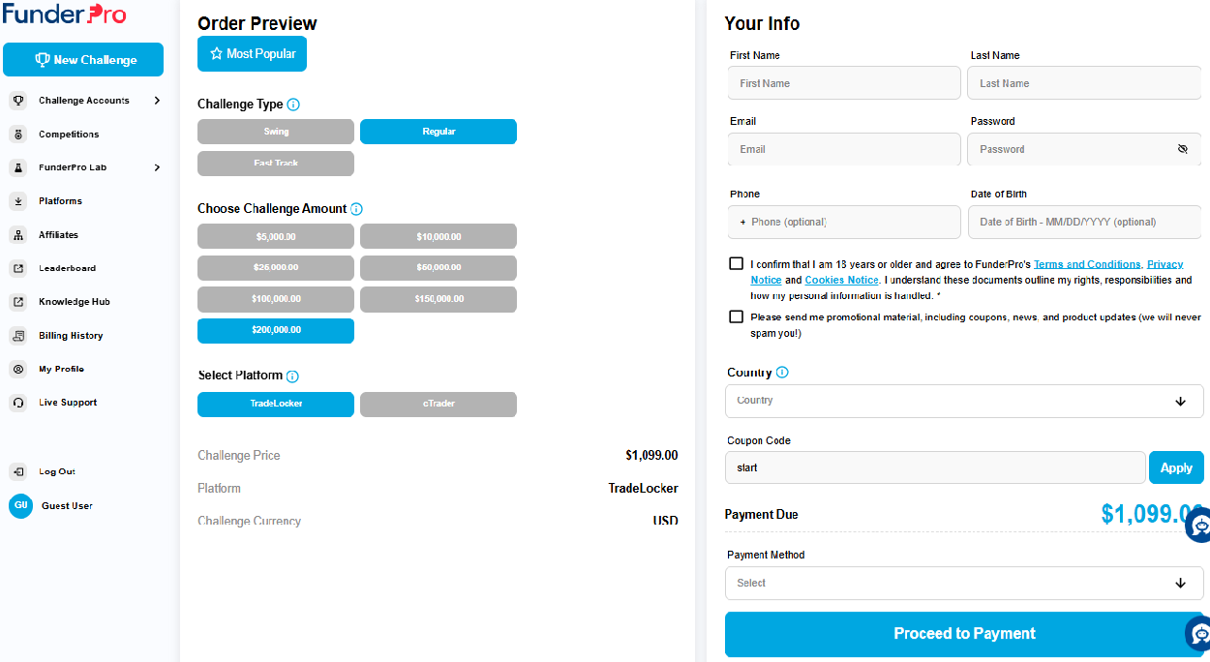Apply the coupon code
The height and width of the screenshot is (662, 1210).
(1176, 467)
